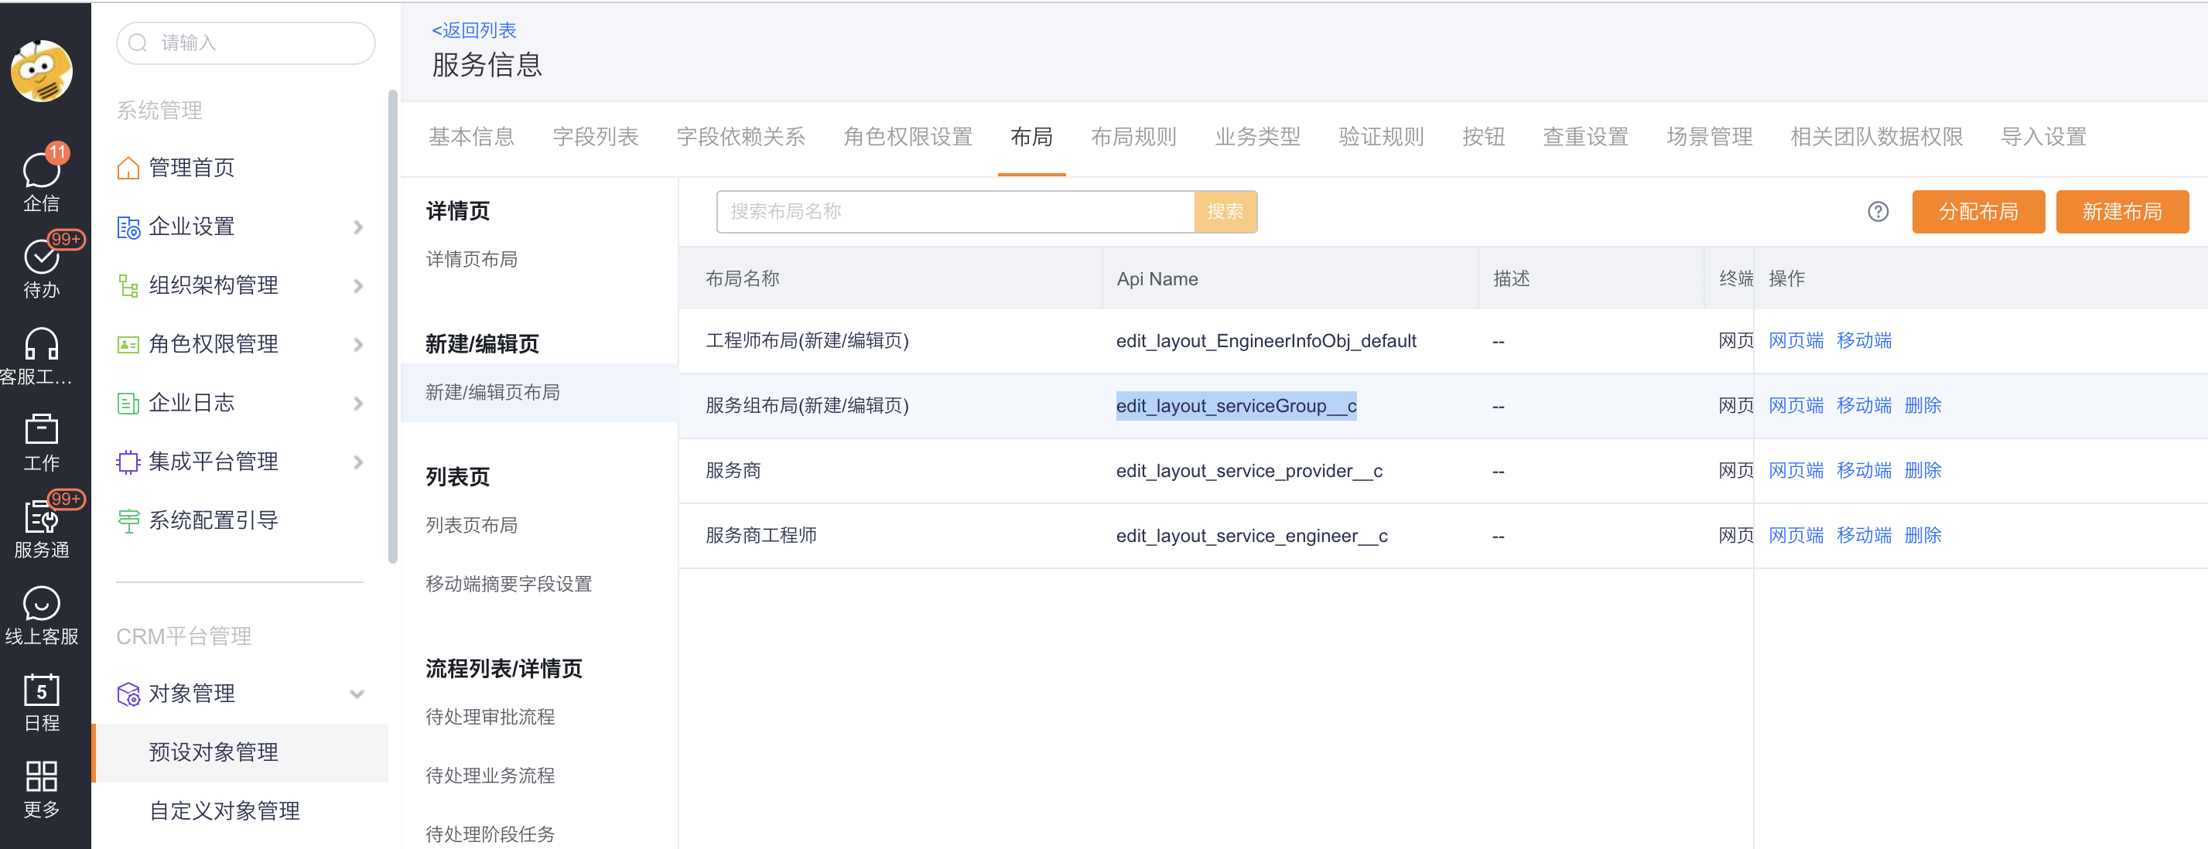2208x849 pixels.
Task: Select 待处理业务流程 in layout menu
Action: tap(490, 776)
